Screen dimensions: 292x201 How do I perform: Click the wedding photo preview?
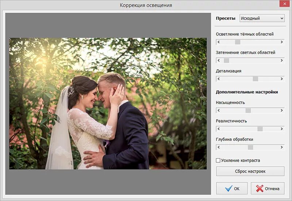click(x=108, y=104)
